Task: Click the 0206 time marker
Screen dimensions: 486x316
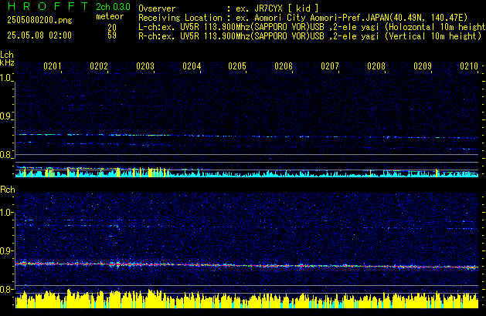Action: point(284,66)
